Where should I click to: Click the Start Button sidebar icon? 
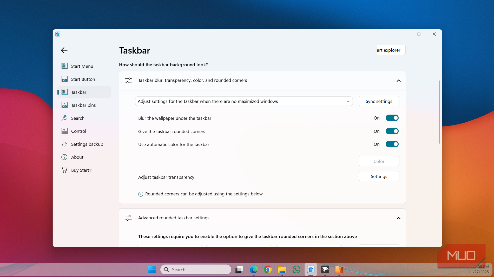pyautogui.click(x=64, y=79)
